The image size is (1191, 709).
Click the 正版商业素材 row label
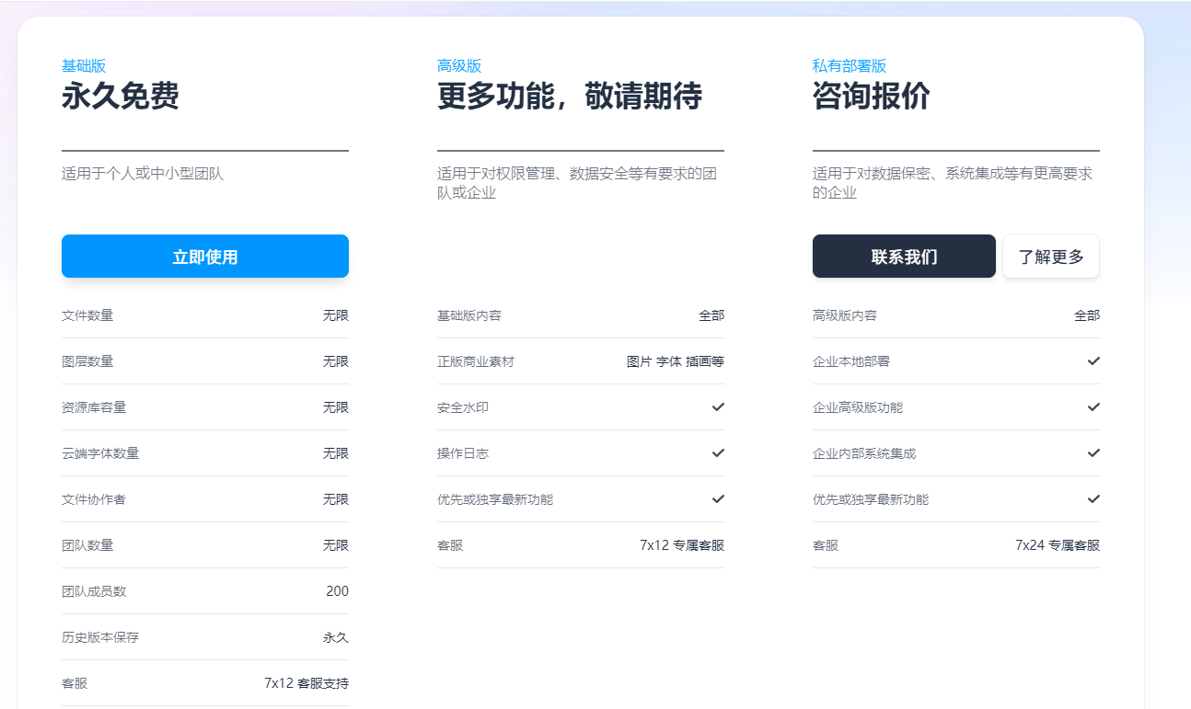476,361
